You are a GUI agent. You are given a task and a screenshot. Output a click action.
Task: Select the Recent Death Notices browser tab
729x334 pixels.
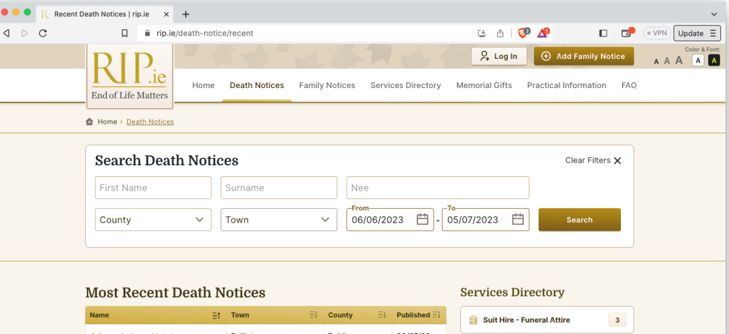tap(105, 14)
